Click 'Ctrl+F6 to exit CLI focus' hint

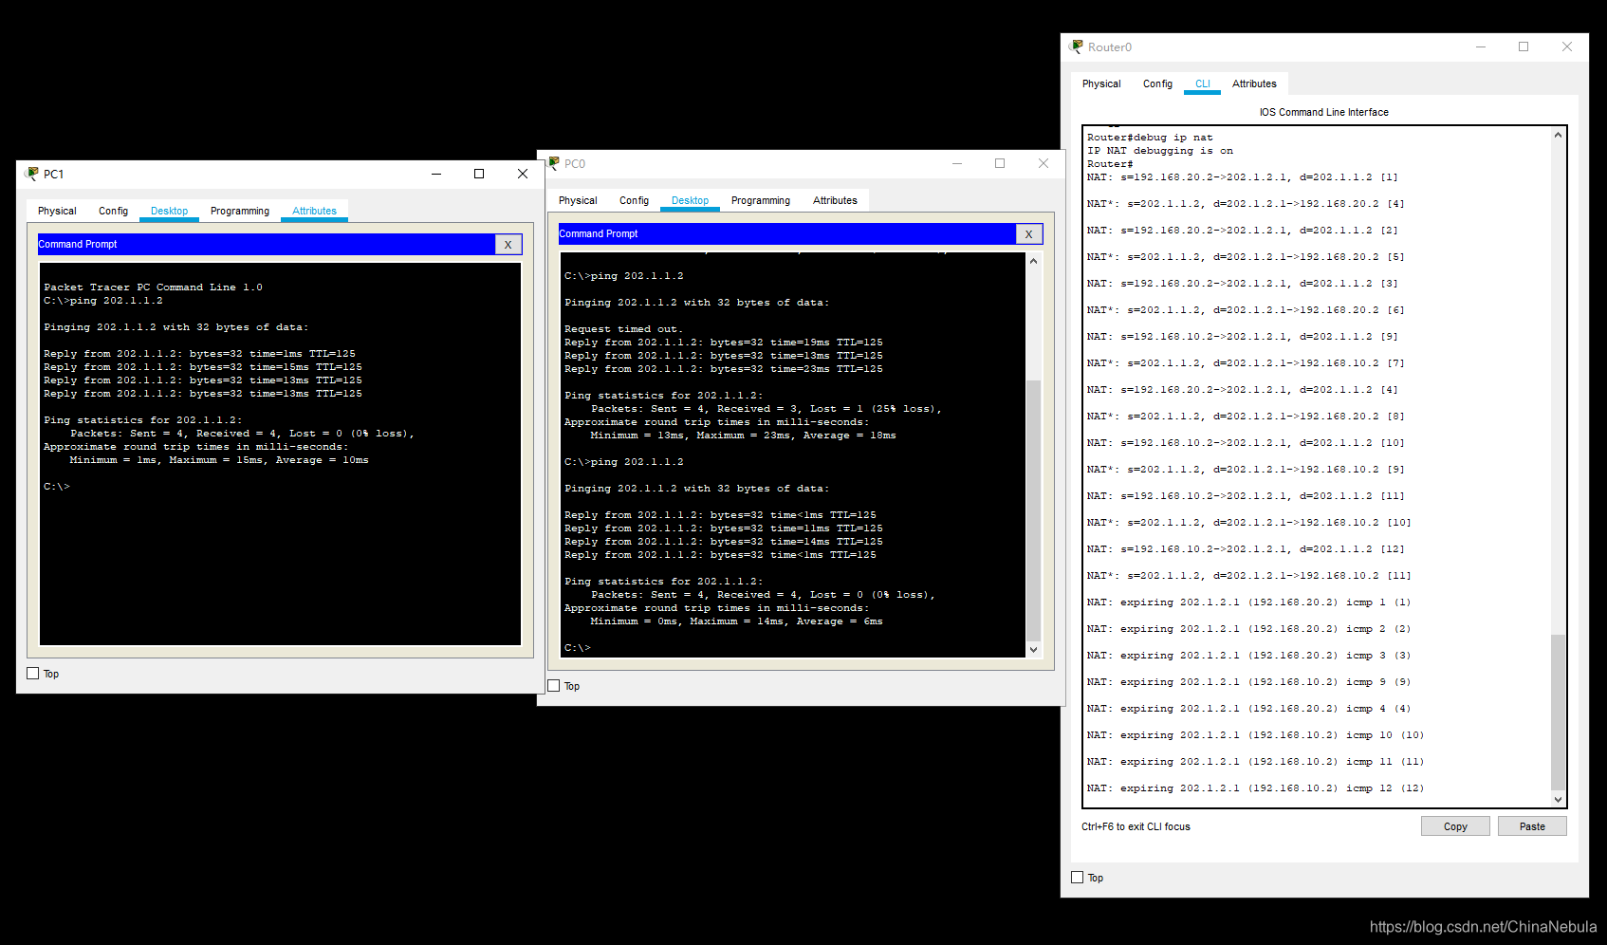[x=1136, y=826]
